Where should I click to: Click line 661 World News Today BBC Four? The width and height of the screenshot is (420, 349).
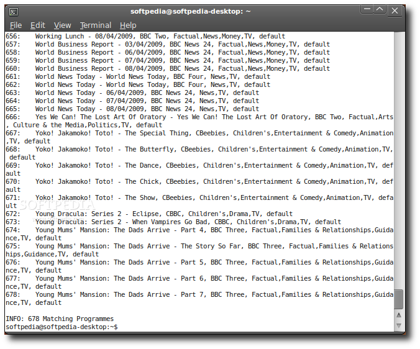coord(138,76)
